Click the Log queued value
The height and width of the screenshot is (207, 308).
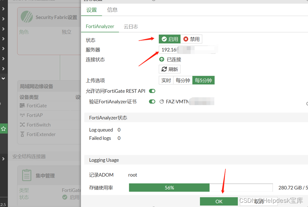pyautogui.click(x=119, y=130)
